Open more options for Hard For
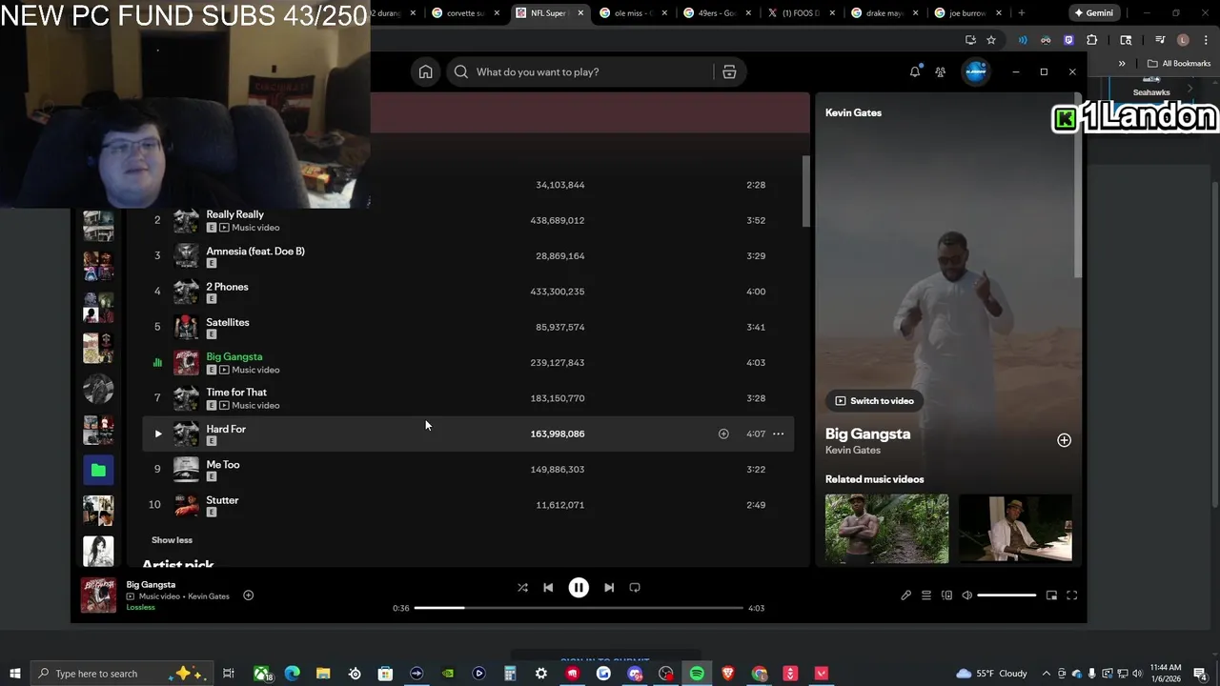1220x686 pixels. tap(778, 434)
